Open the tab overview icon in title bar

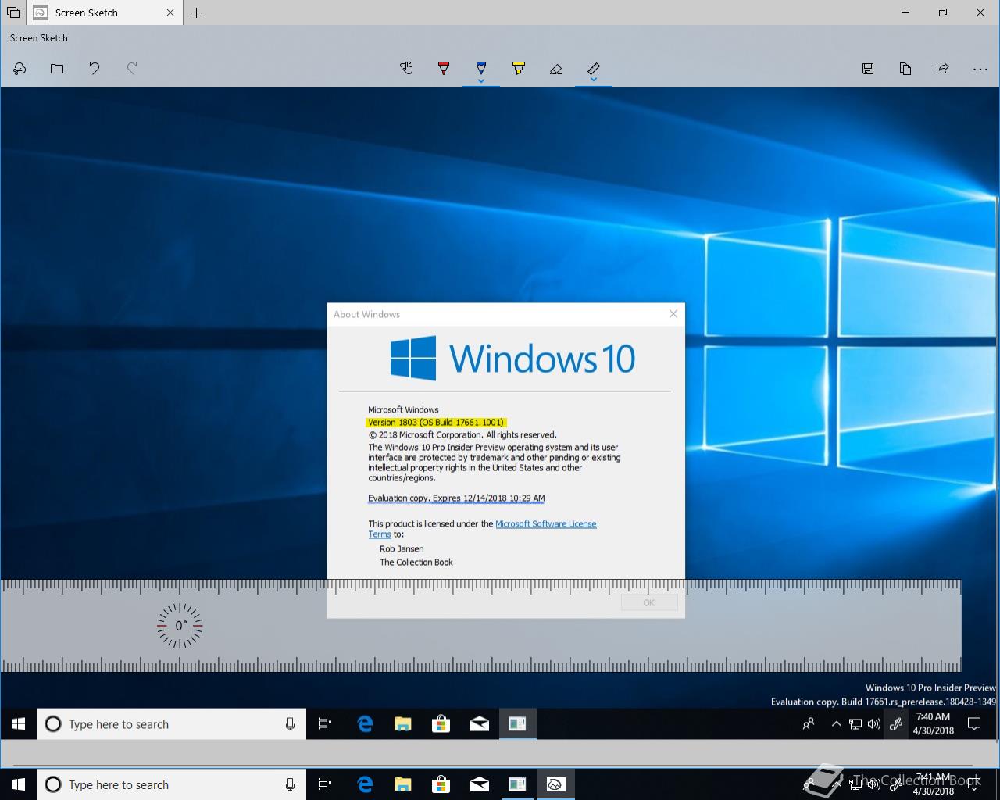13,12
